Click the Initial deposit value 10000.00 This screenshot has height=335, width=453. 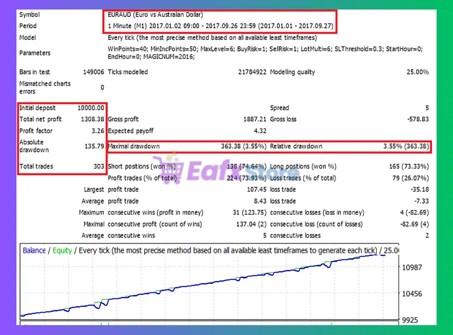point(91,108)
